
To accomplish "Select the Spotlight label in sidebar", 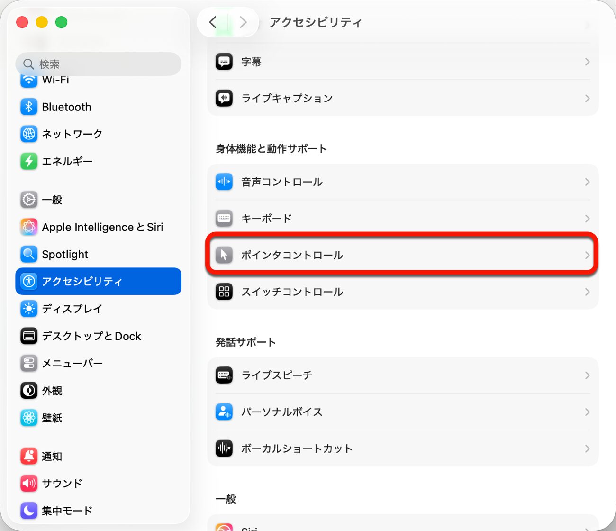I will 65,255.
